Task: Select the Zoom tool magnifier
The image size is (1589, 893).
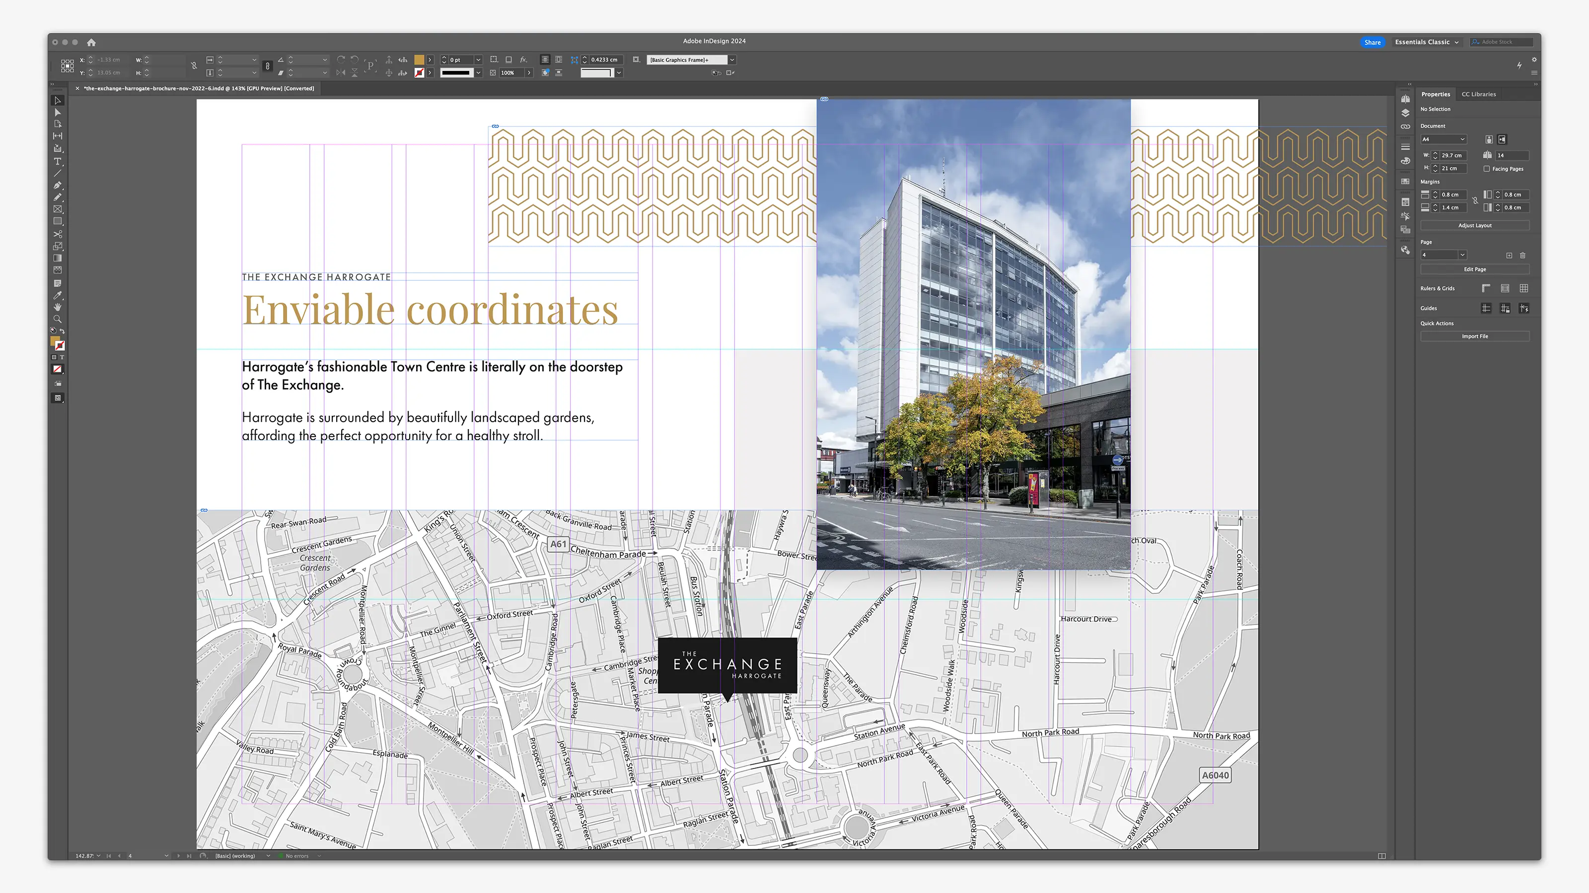Action: (x=58, y=319)
